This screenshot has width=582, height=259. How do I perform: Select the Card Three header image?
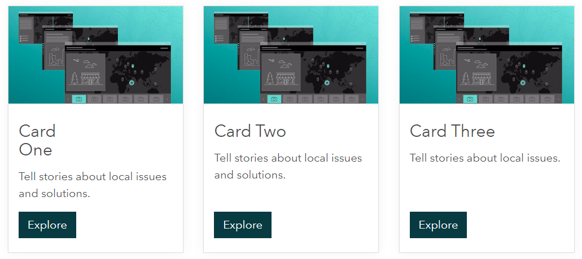(487, 55)
